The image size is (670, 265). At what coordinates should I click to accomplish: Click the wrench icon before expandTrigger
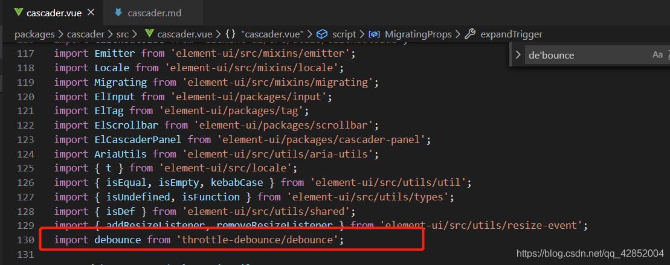click(x=470, y=34)
